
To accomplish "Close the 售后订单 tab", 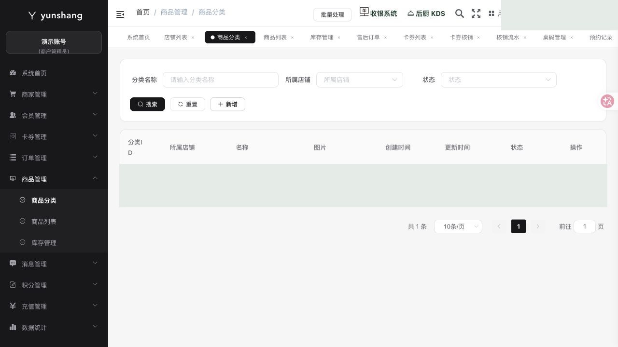I will tap(385, 37).
